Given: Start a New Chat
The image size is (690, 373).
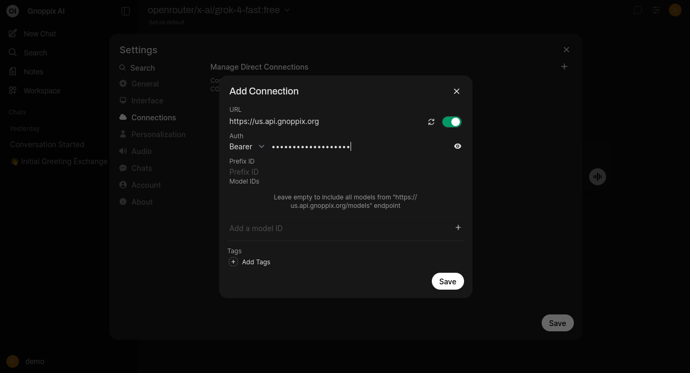Looking at the screenshot, I should [40, 34].
